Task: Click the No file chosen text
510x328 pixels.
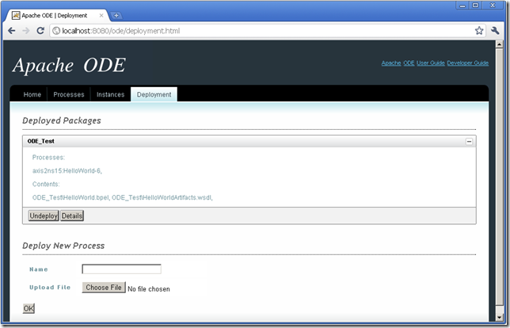Action: click(149, 289)
